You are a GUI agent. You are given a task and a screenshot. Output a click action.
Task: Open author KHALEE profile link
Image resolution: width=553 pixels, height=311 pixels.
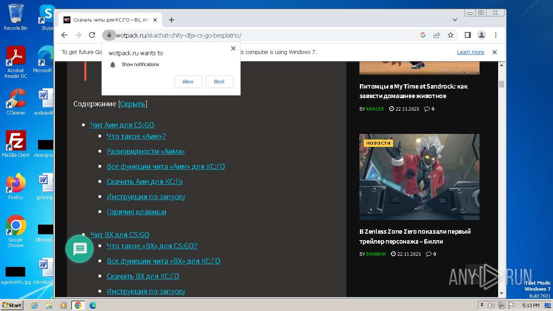click(x=375, y=109)
